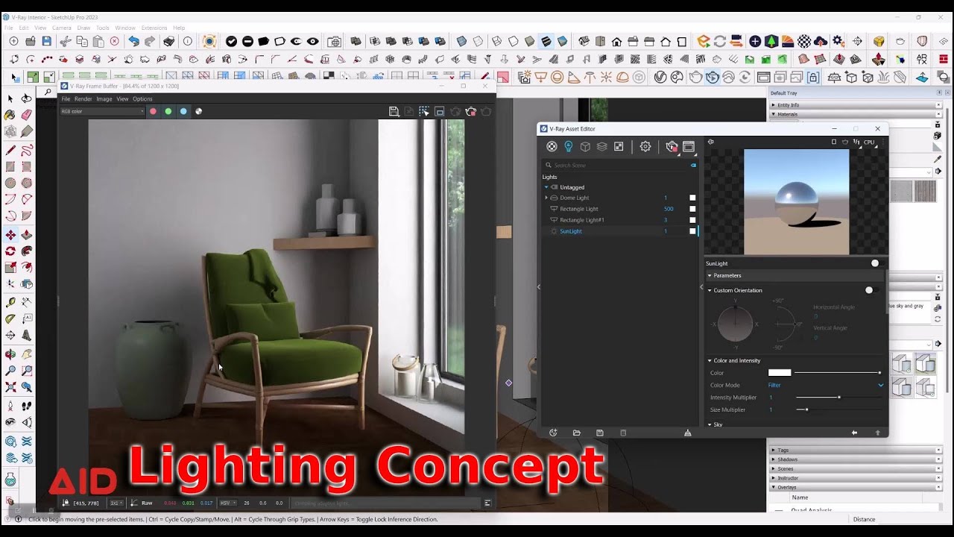Click CPU render device button

[x=869, y=142]
